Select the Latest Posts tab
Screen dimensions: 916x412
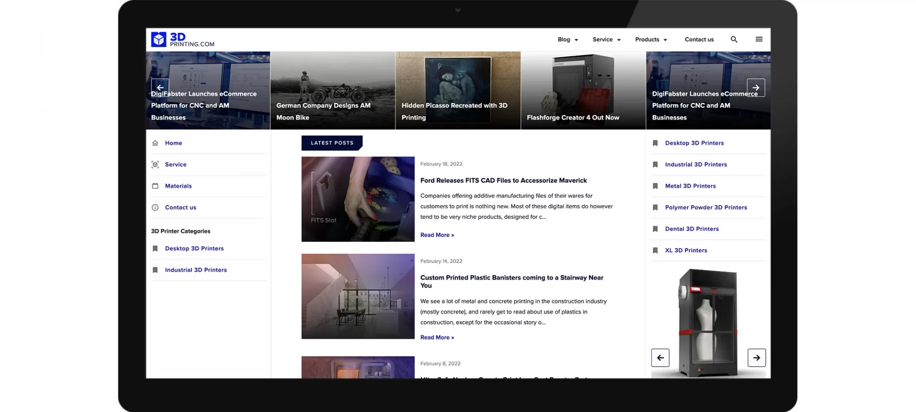[332, 143]
